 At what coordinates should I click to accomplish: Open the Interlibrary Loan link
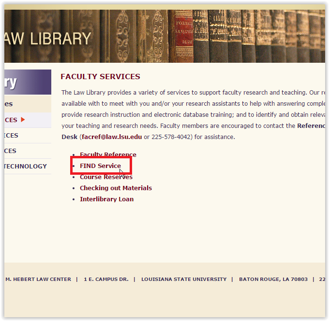click(x=106, y=199)
